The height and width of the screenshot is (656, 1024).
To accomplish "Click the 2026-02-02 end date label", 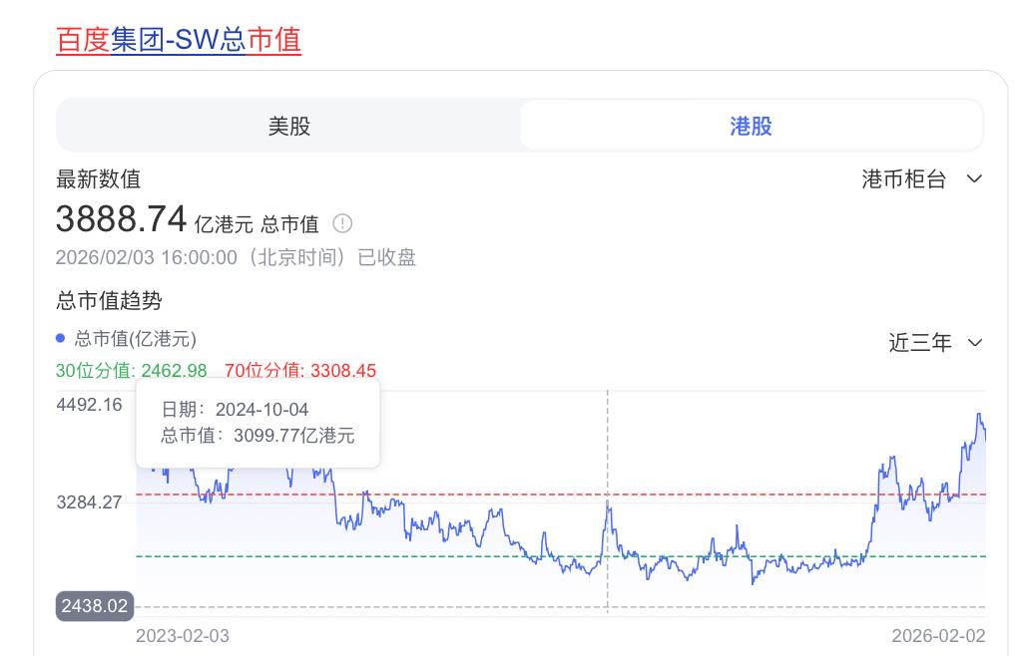I will pos(938,636).
